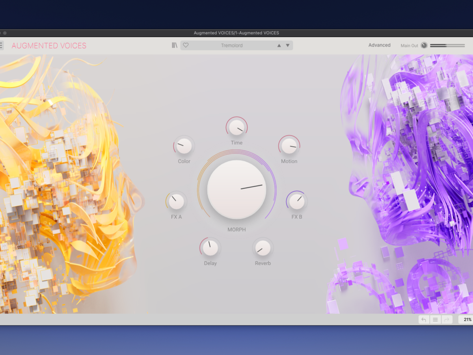Redo with the right arrow button
The image size is (473, 355).
coord(447,319)
